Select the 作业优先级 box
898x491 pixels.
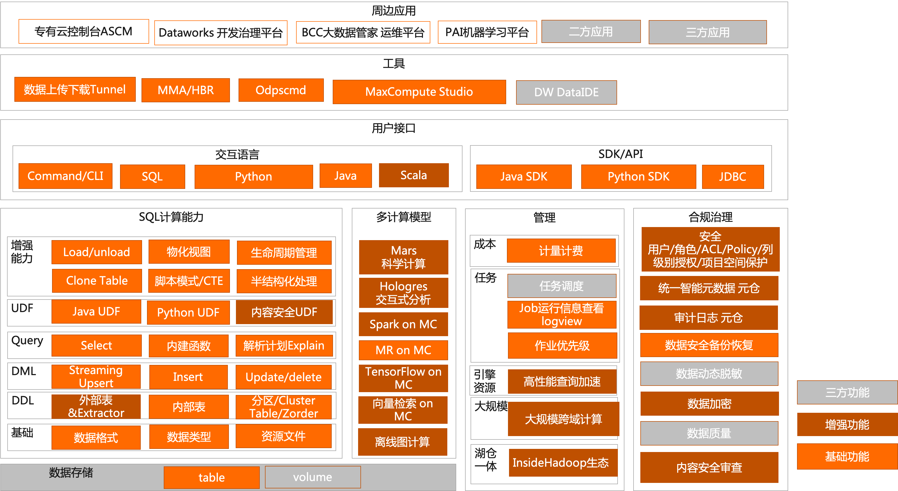click(x=562, y=346)
